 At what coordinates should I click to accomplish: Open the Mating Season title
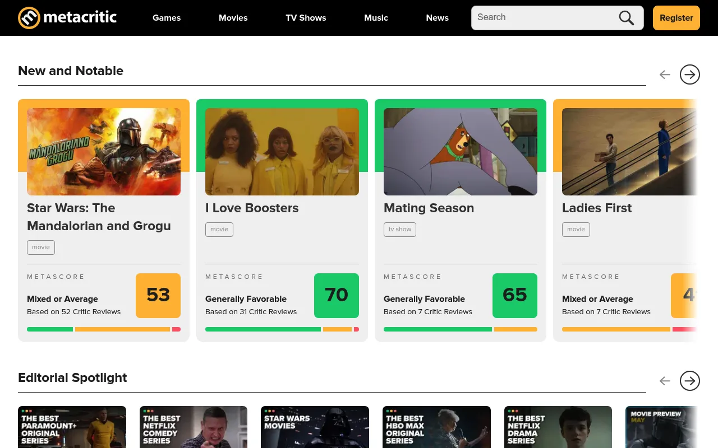(x=429, y=208)
